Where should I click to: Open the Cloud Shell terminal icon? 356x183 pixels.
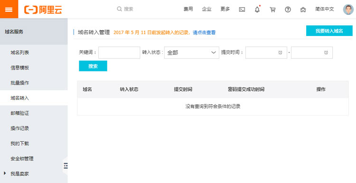pos(242,9)
